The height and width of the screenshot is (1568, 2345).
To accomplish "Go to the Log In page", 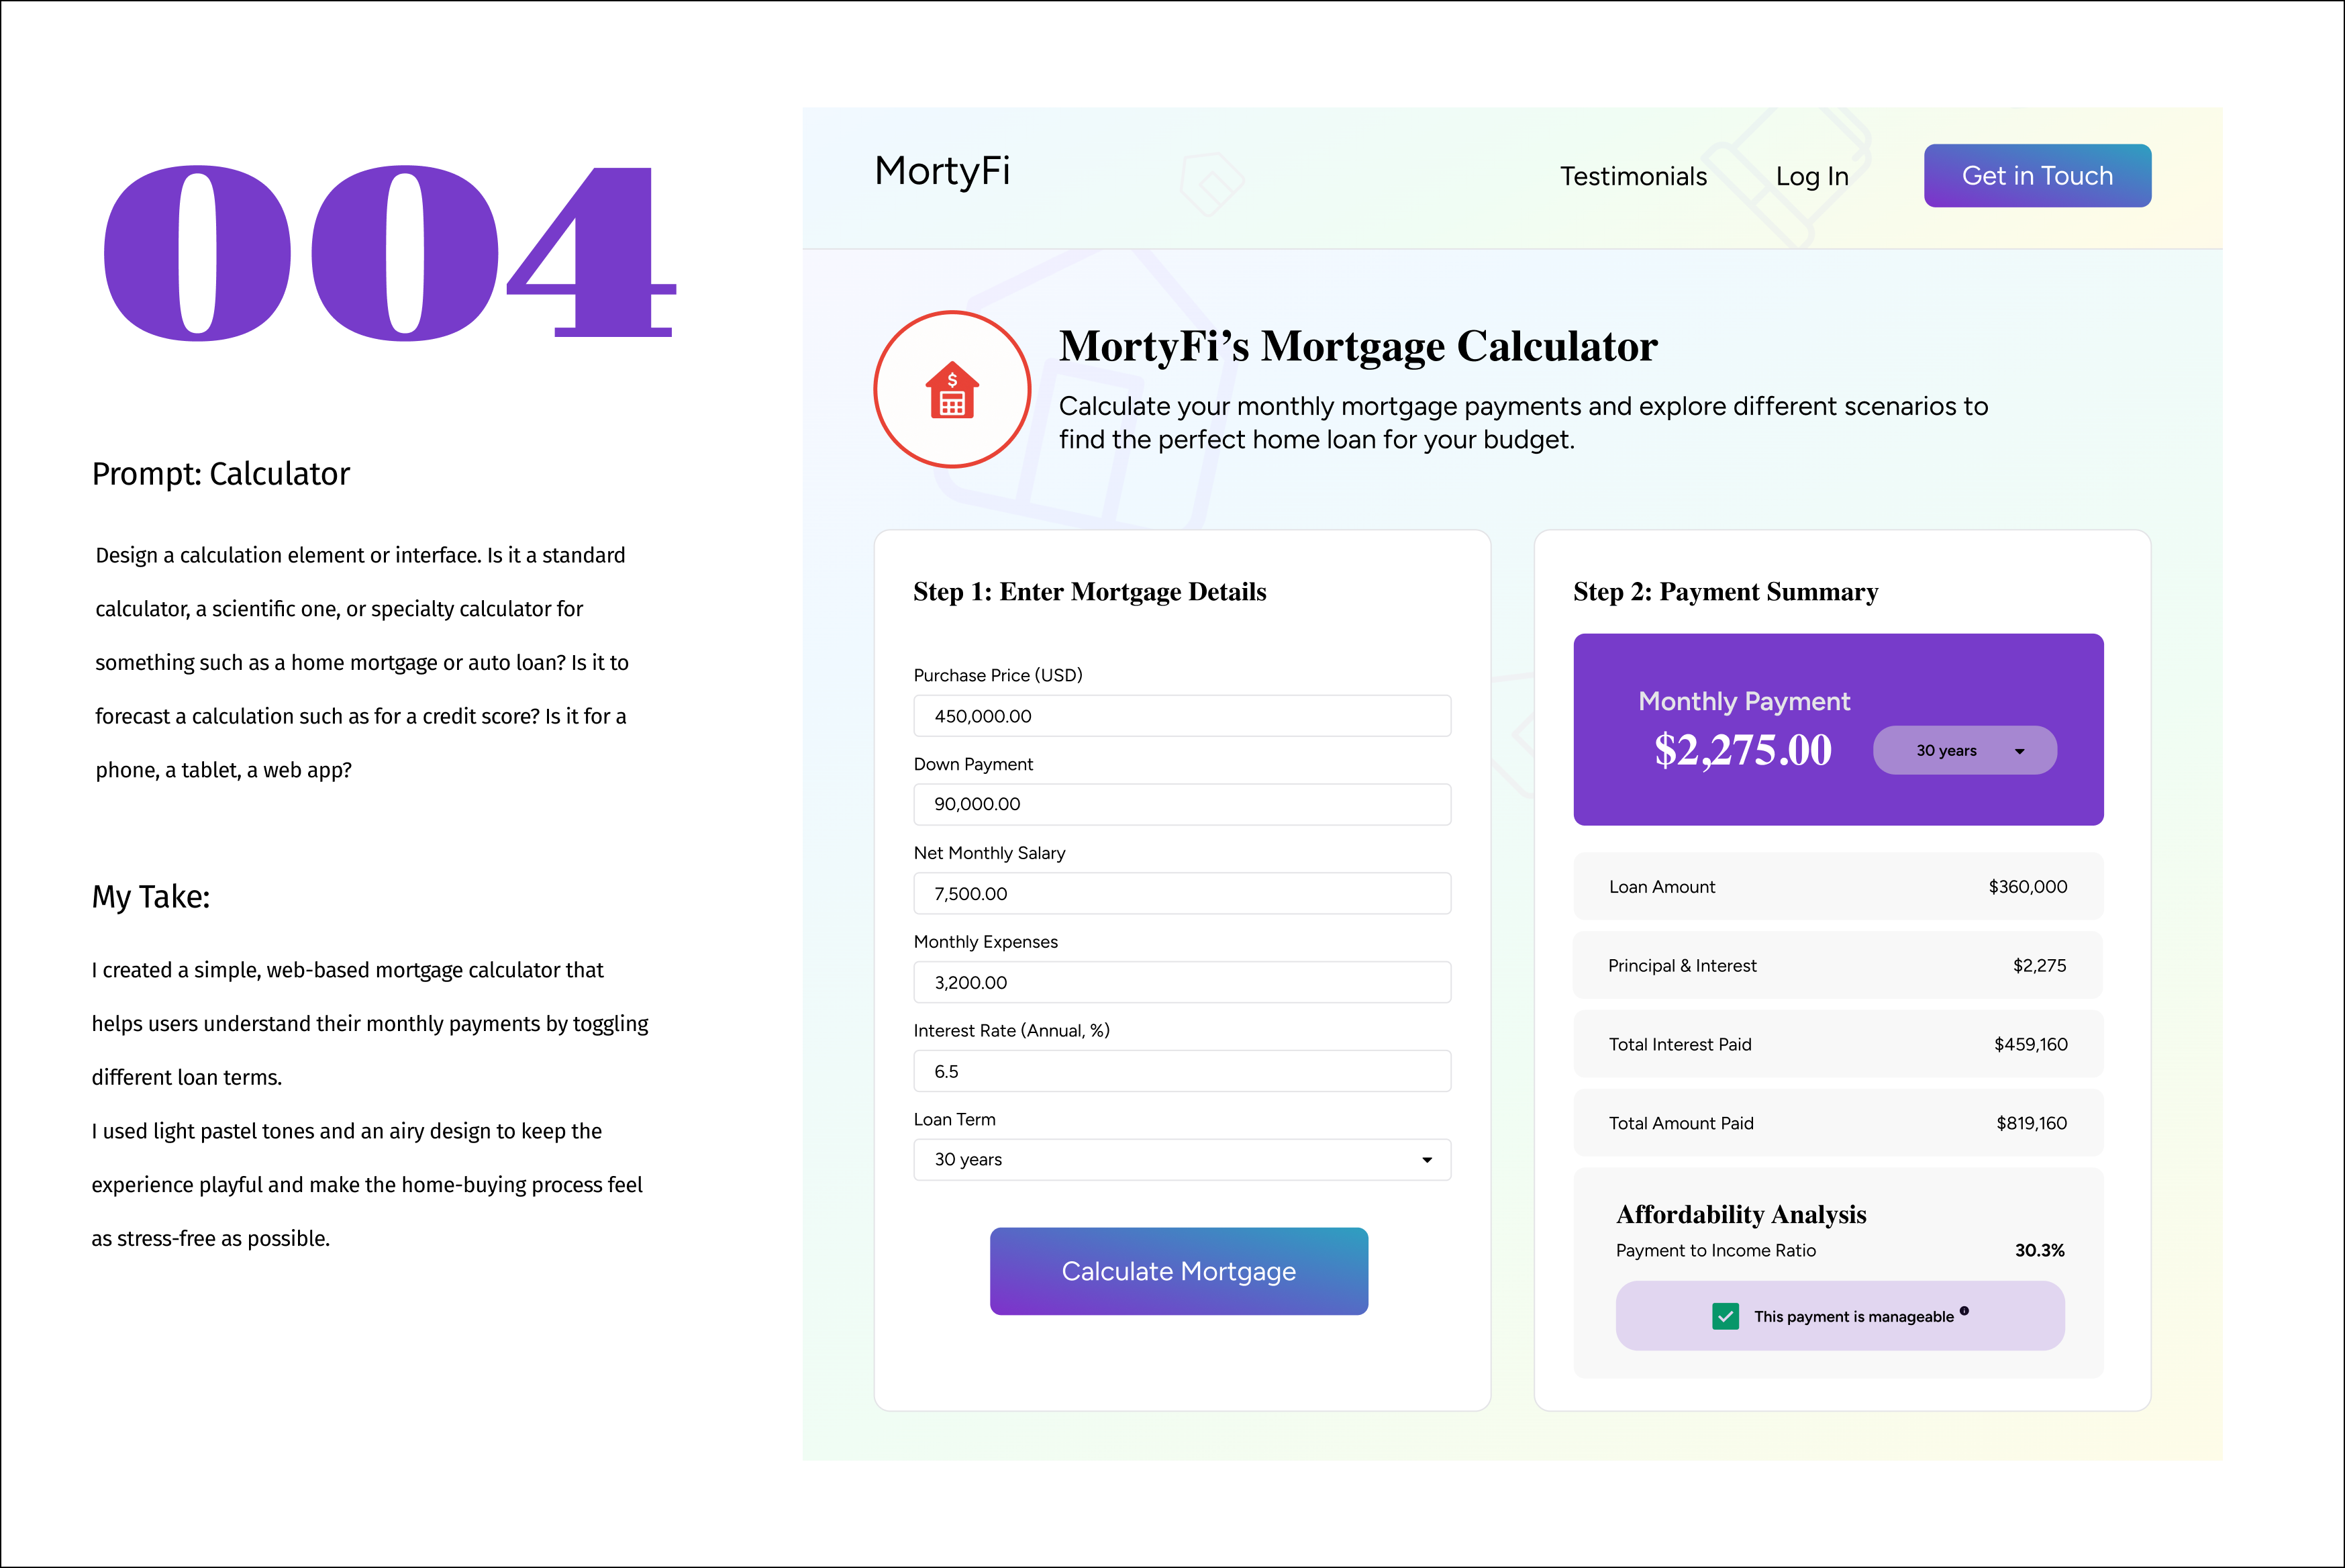I will [x=1811, y=177].
